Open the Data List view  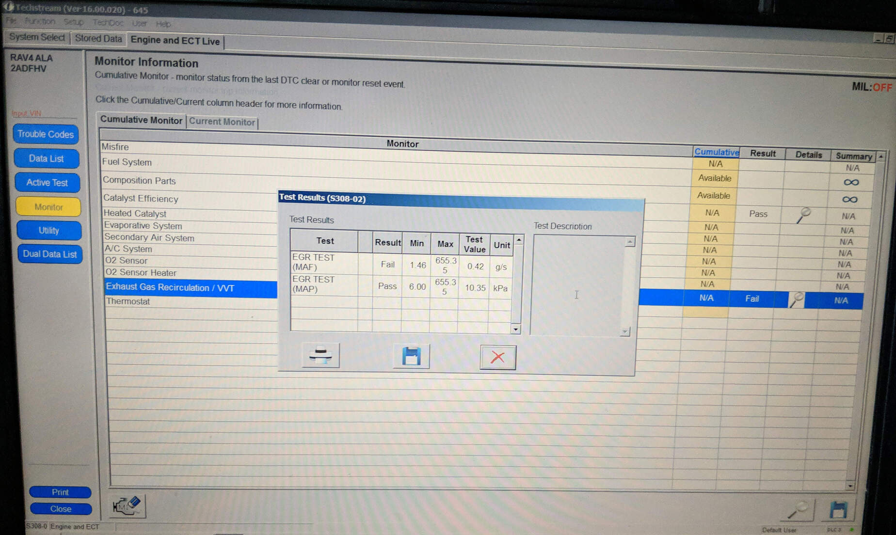point(47,158)
